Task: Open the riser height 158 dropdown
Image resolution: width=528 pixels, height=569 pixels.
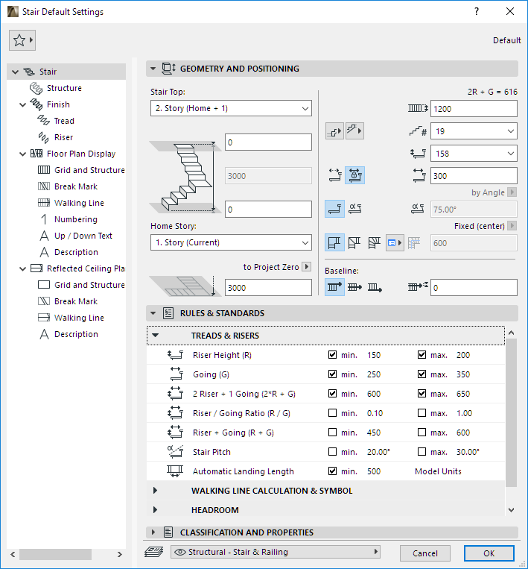Action: tap(474, 154)
